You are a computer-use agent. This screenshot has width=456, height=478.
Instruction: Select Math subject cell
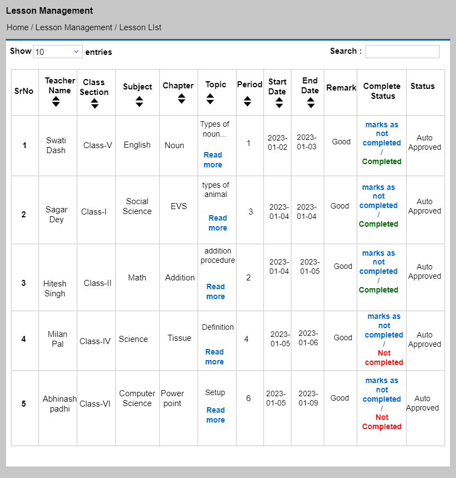point(137,278)
